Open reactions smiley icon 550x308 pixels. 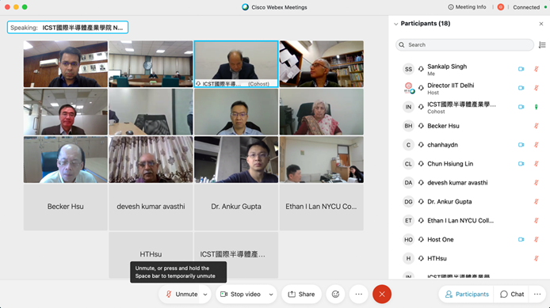[336, 295]
